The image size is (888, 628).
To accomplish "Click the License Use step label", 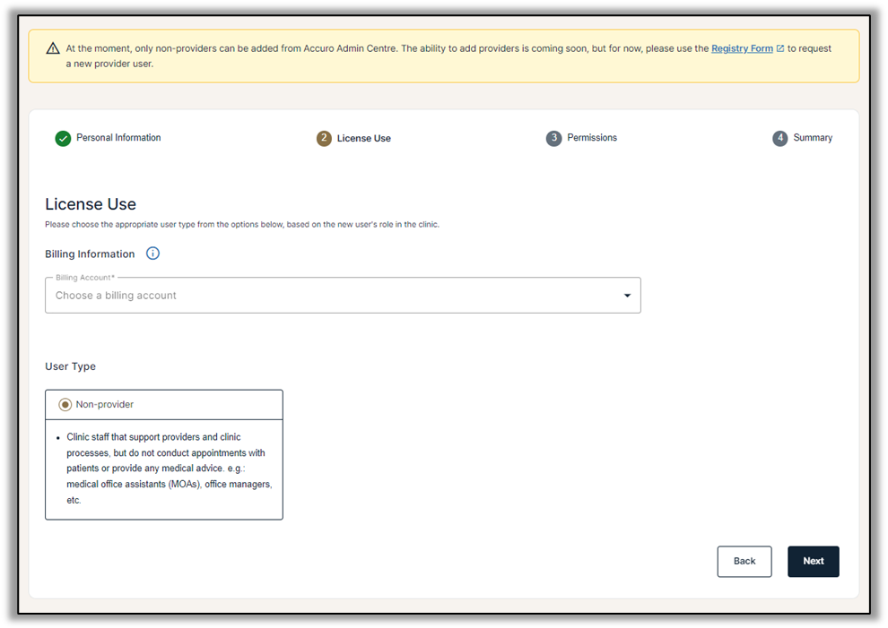I will (364, 137).
